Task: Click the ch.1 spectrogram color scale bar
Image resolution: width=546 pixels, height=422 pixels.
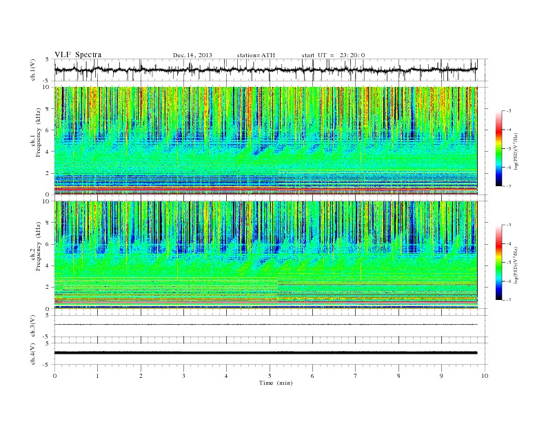Action: 498,148
